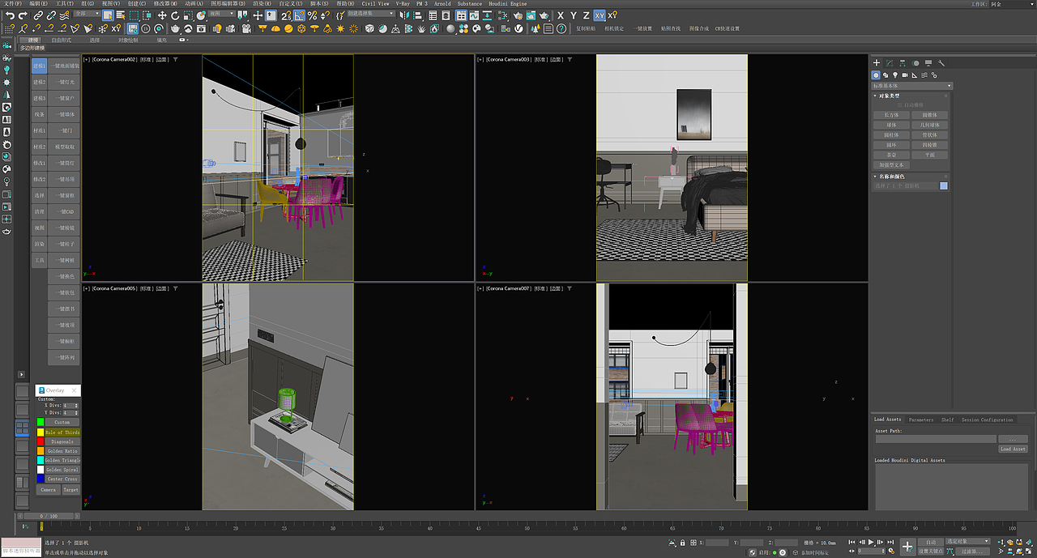Select Lights category icon in Create panel
The image size is (1037, 558).
tap(895, 75)
